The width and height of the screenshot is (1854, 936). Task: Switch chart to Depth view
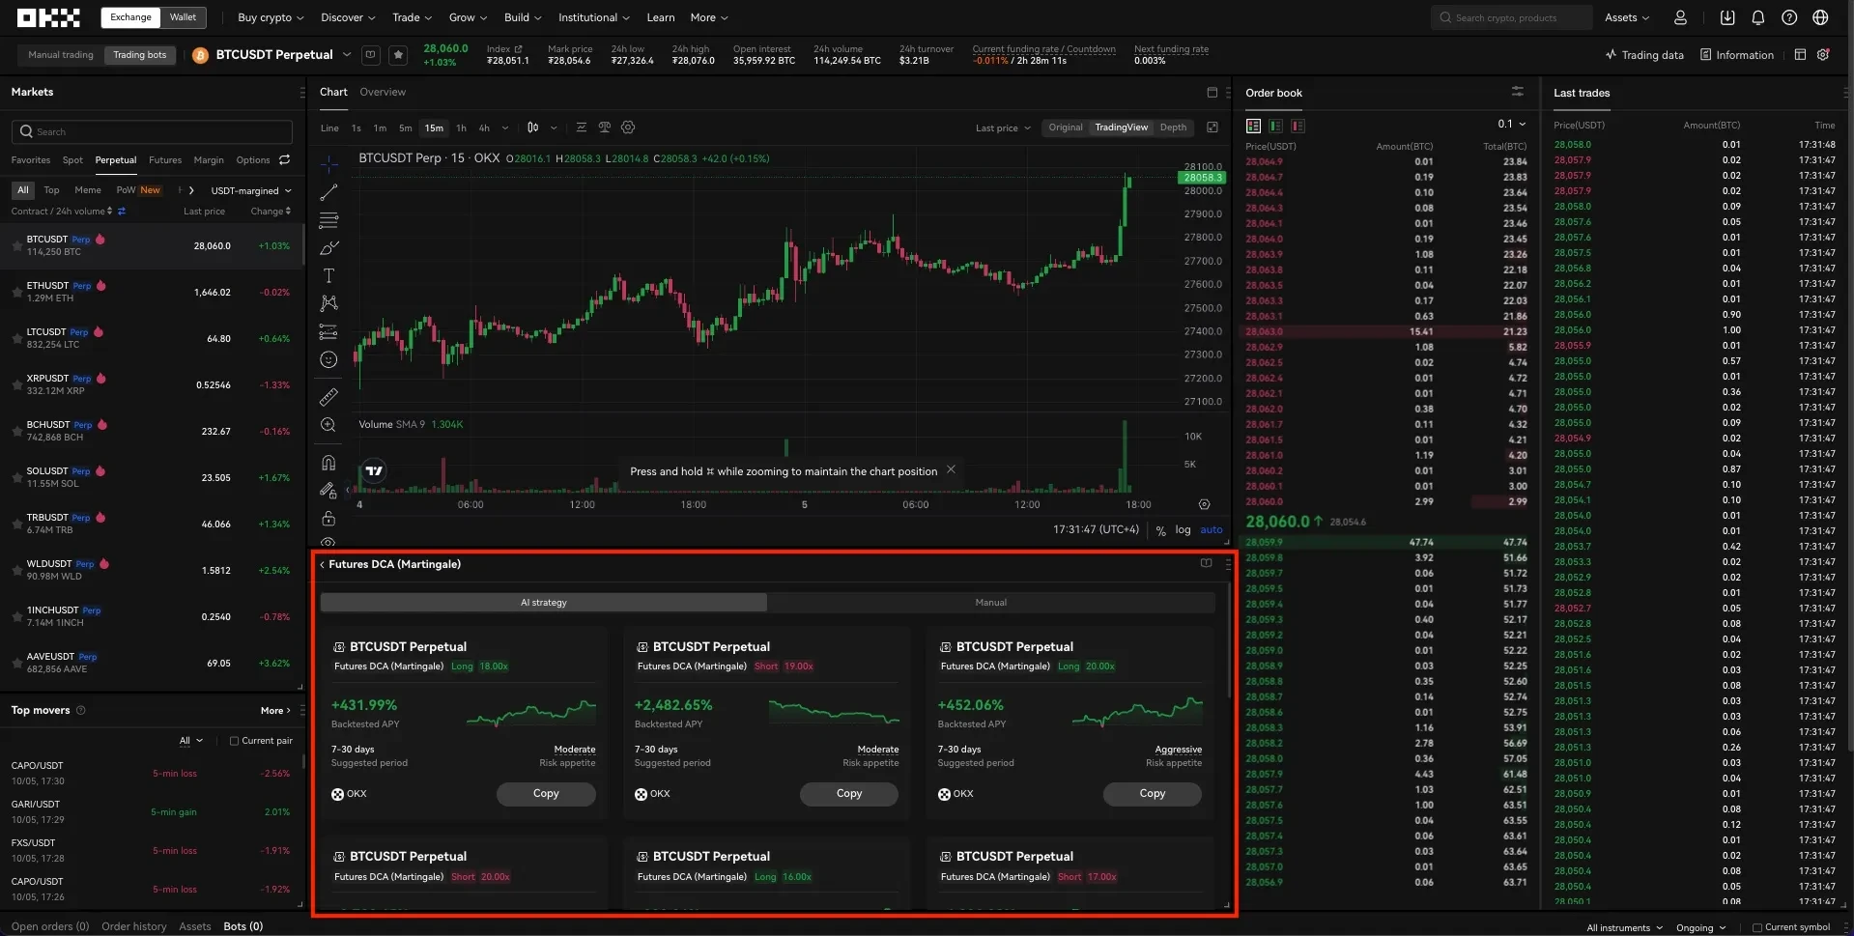tap(1173, 128)
